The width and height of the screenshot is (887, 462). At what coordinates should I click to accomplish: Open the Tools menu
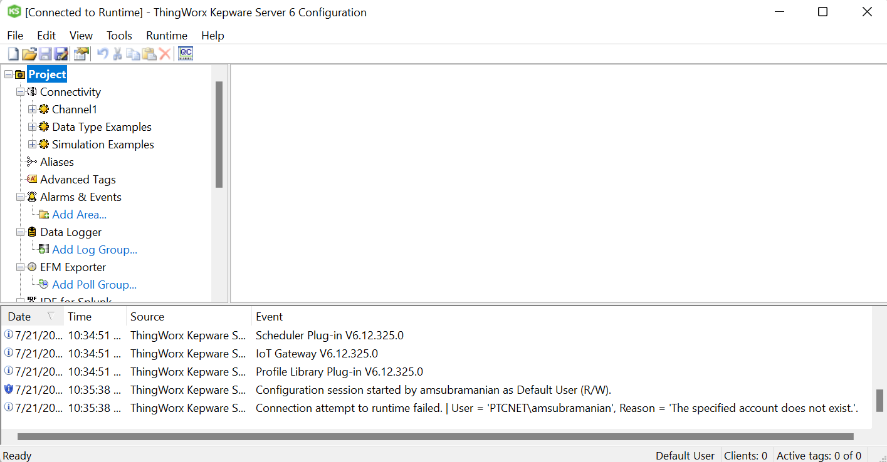[119, 36]
